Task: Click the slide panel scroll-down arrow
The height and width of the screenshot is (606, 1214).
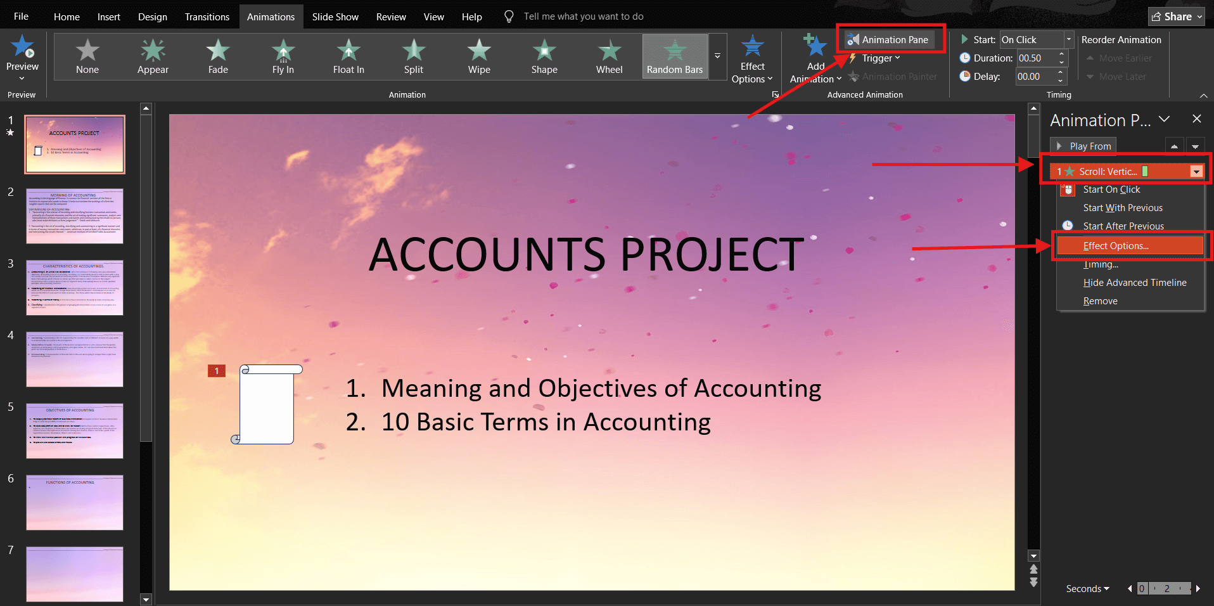Action: [x=146, y=599]
